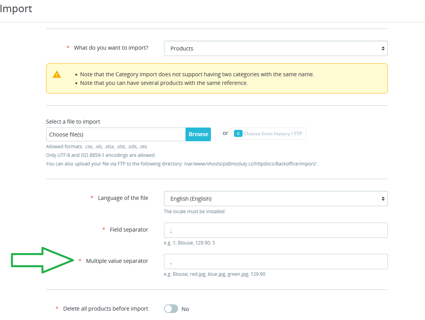This screenshot has width=425, height=320.
Task: Click the Category import note in the warning
Action: pos(197,74)
